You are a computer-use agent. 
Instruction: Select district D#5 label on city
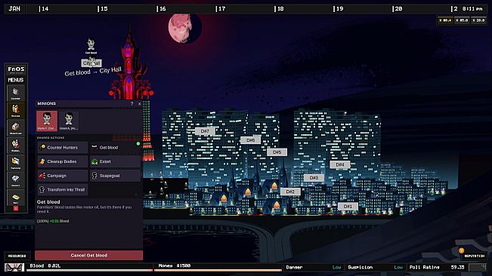(x=277, y=152)
